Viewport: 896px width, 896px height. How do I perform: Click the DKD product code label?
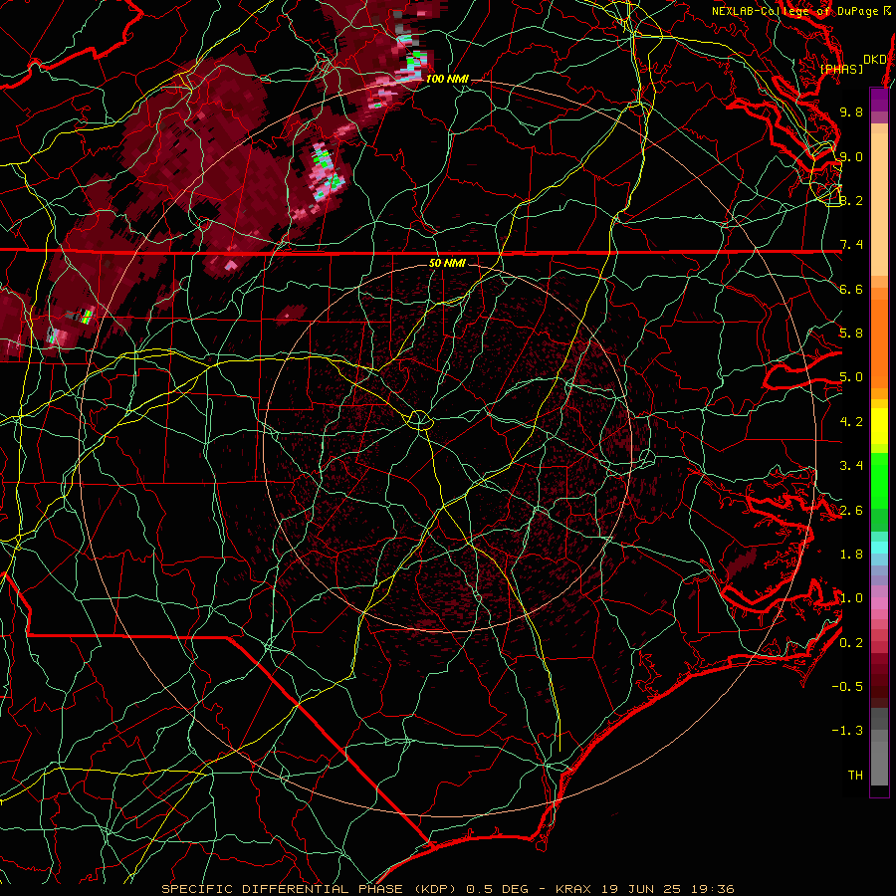tap(874, 60)
